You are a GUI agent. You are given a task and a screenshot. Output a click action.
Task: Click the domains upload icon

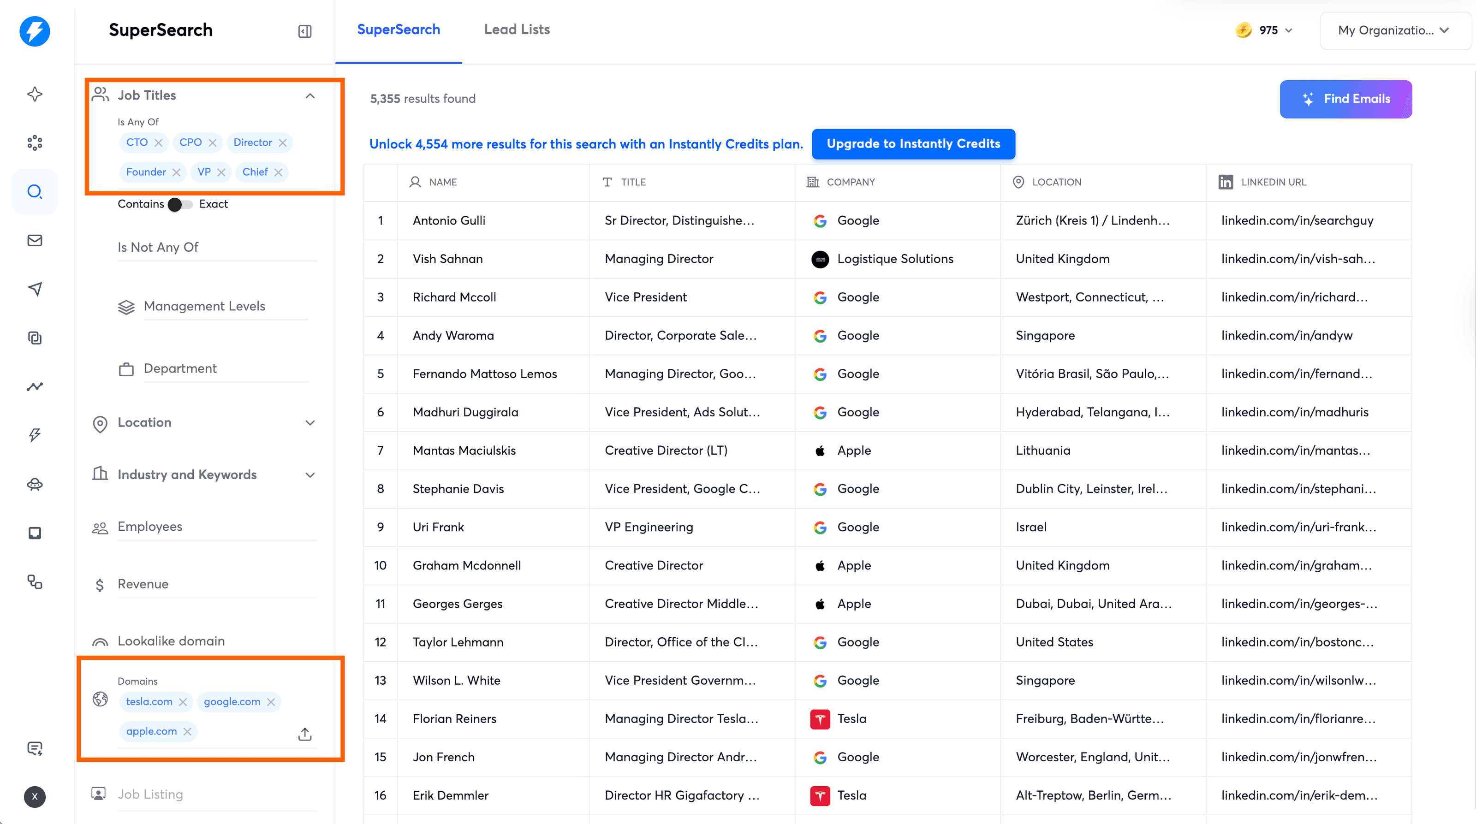click(x=305, y=734)
